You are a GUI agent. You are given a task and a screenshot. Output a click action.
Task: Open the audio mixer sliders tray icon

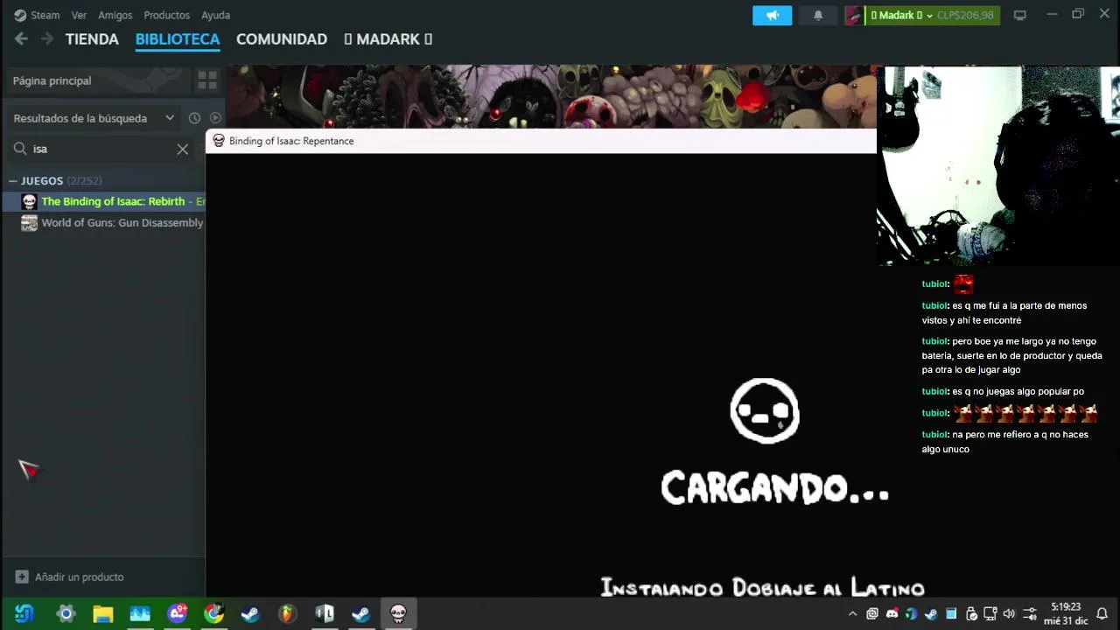[1029, 613]
